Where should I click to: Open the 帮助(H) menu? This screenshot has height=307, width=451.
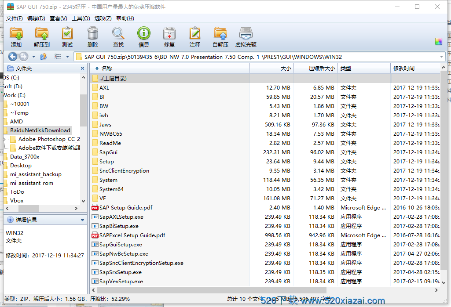coord(125,18)
